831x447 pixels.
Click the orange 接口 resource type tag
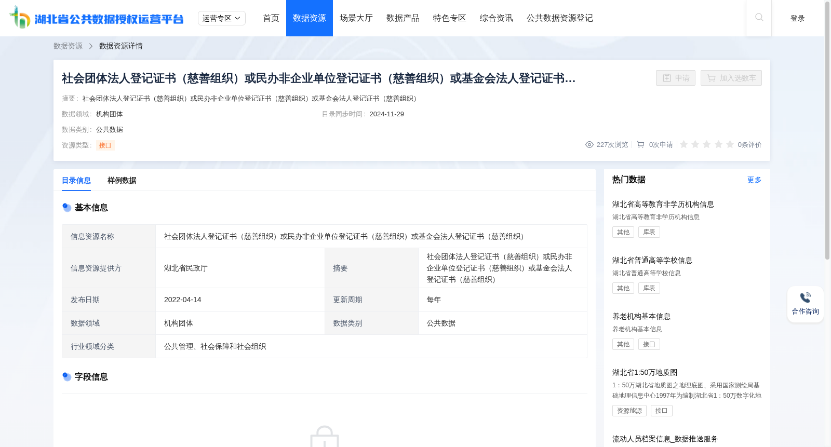[105, 145]
